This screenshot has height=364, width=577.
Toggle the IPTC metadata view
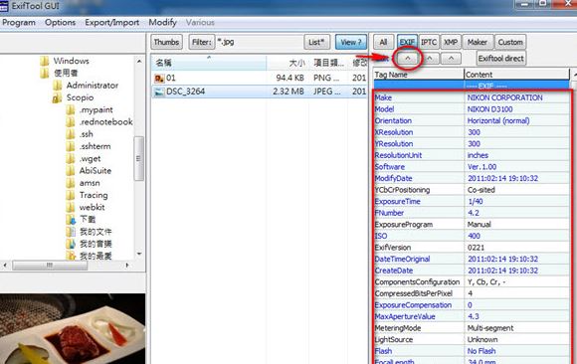tap(429, 42)
